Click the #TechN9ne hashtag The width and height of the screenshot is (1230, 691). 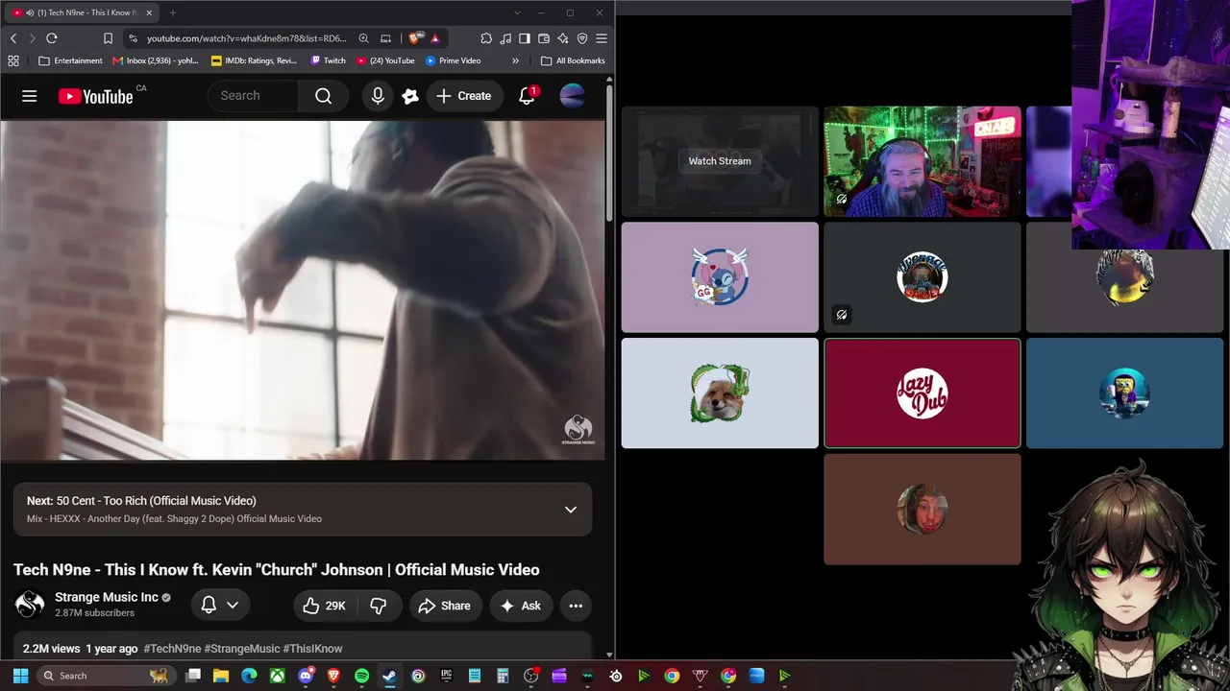pyautogui.click(x=172, y=649)
